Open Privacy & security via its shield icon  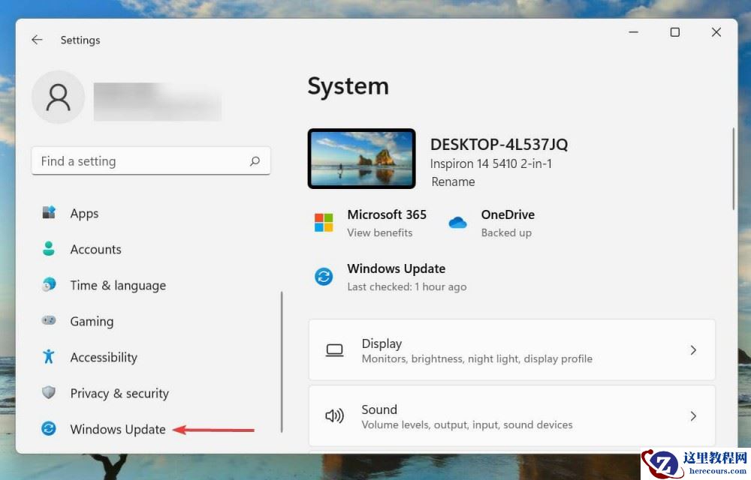[48, 393]
